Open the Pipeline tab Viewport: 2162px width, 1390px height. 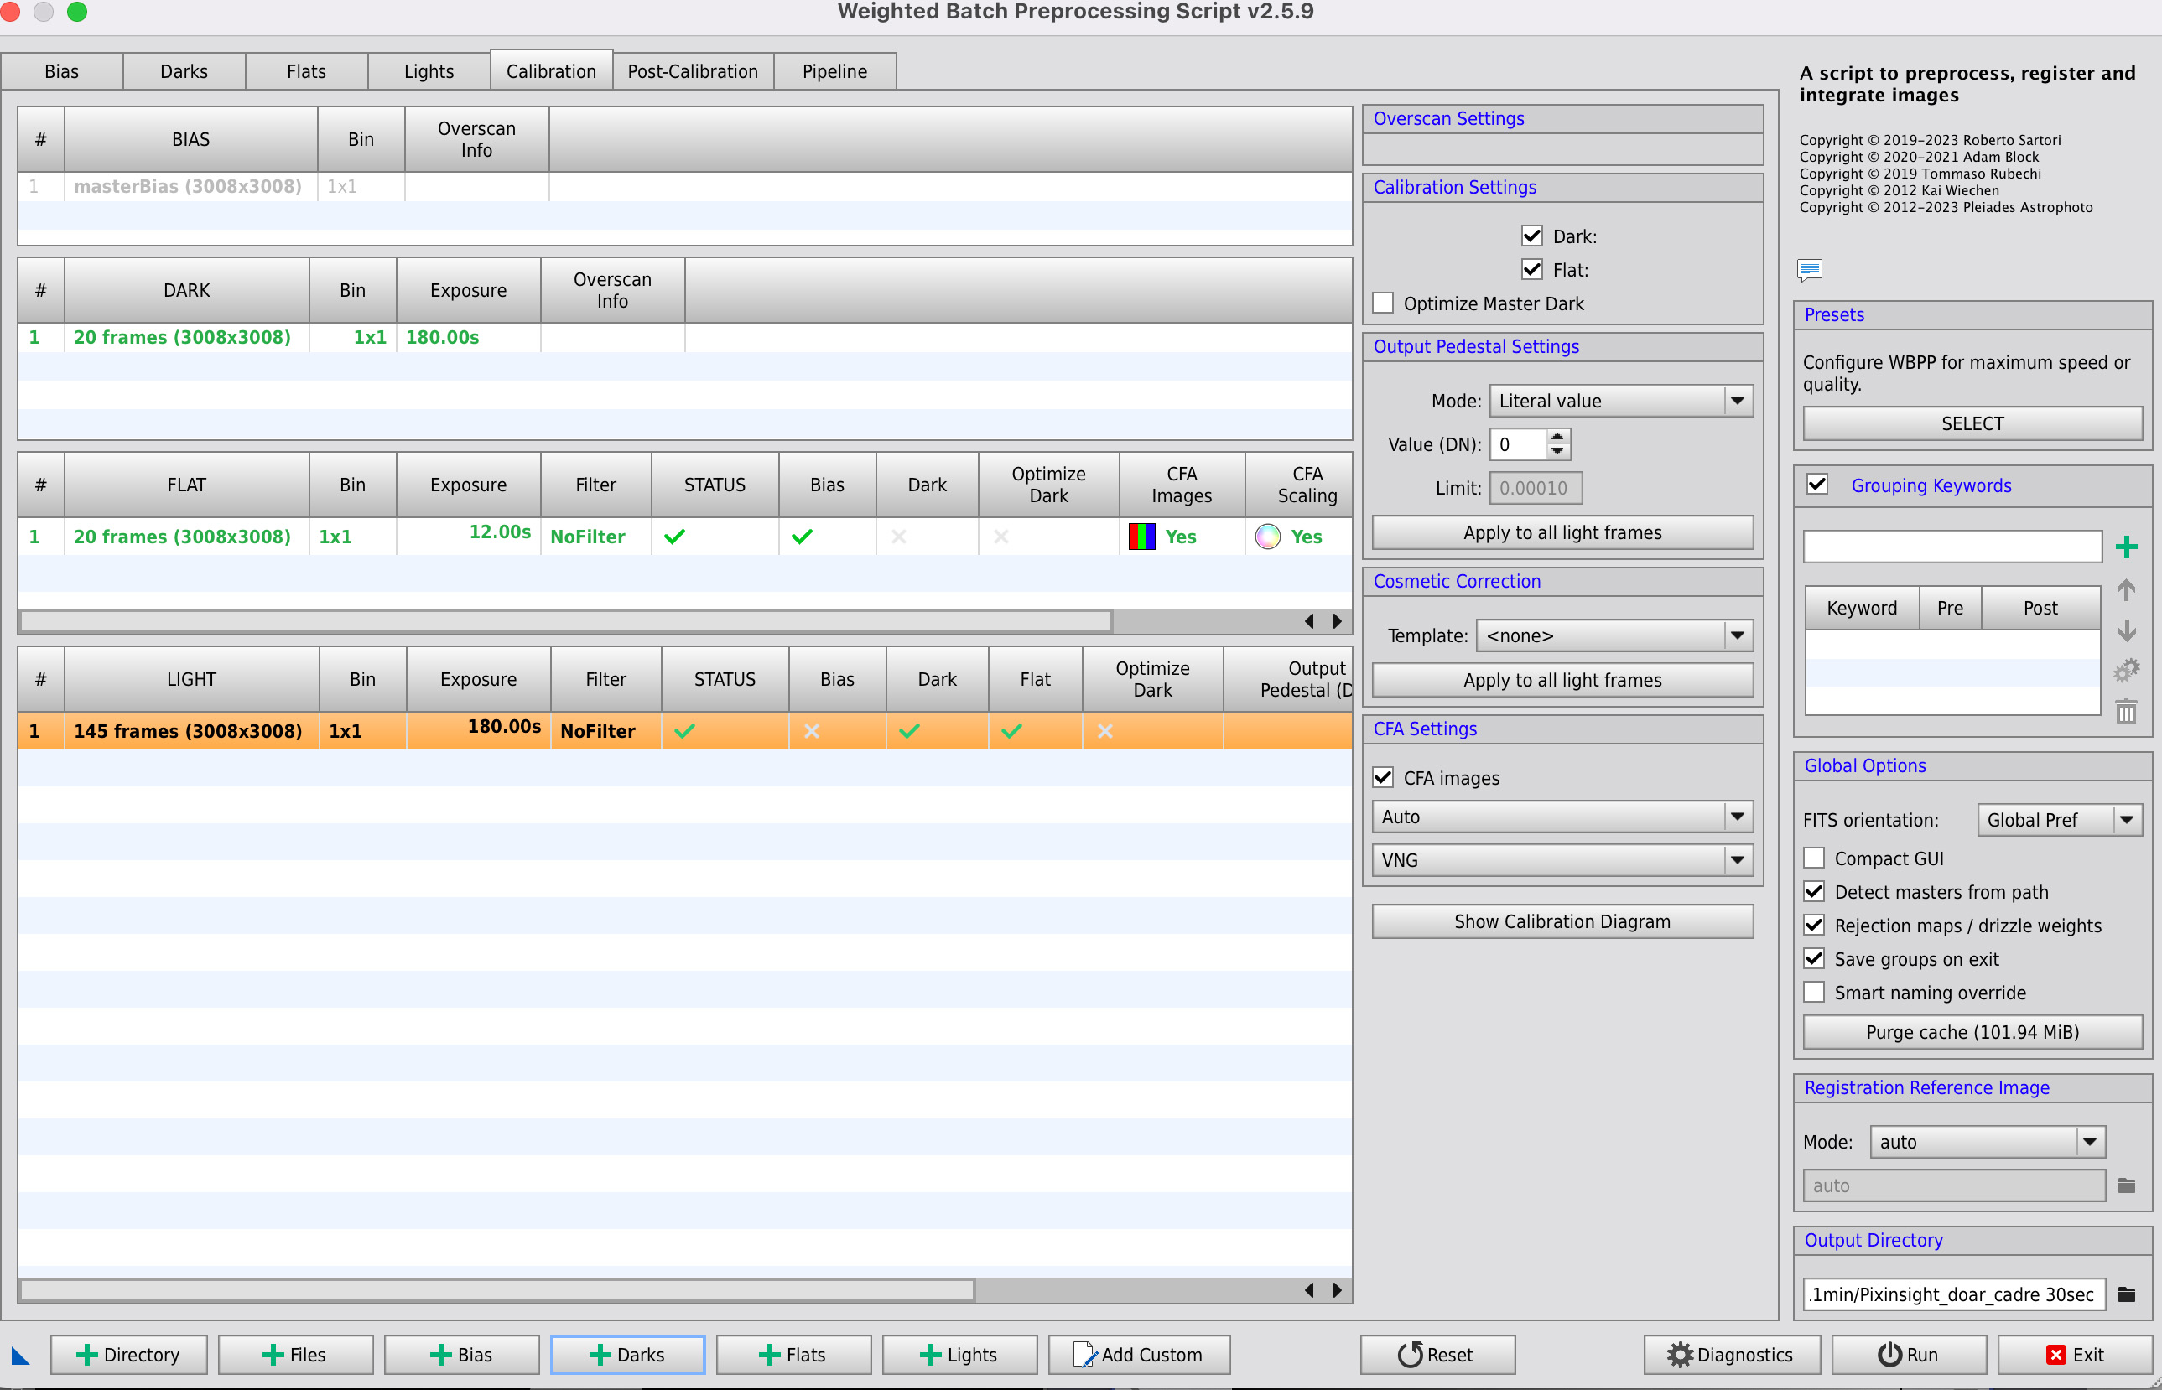pos(835,71)
